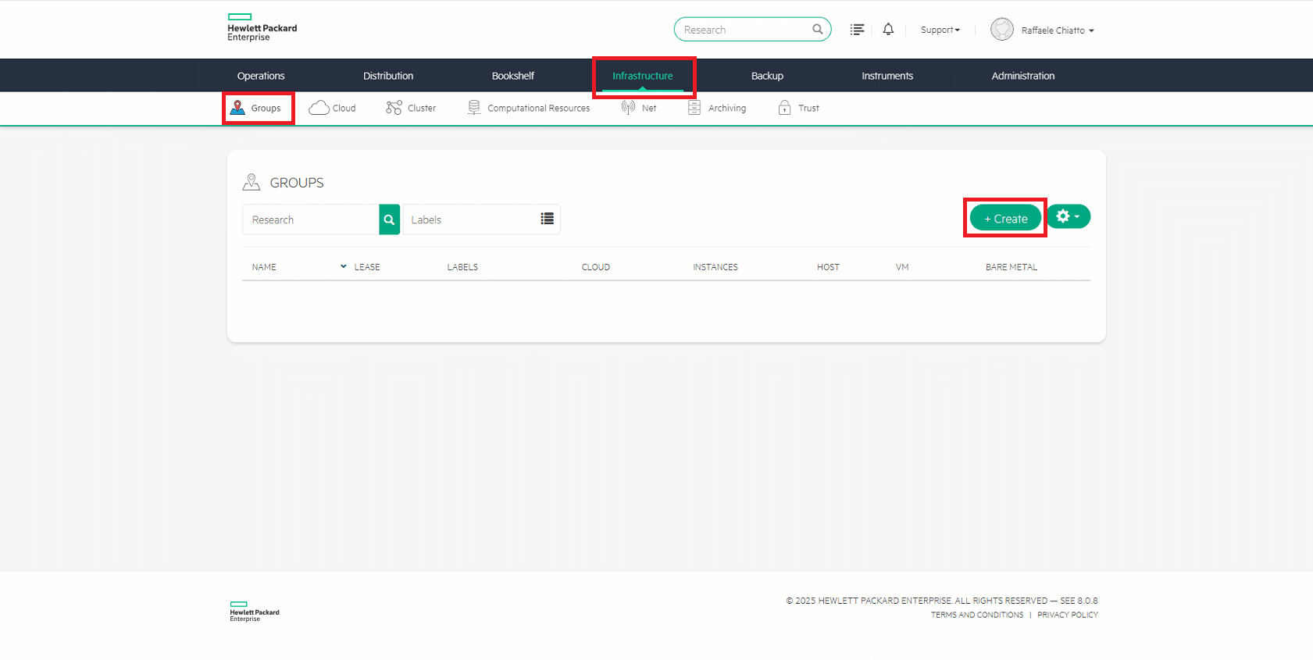Image resolution: width=1313 pixels, height=660 pixels.
Task: Click the Hewlett Packard Enterprise header logo
Action: pyautogui.click(x=262, y=27)
